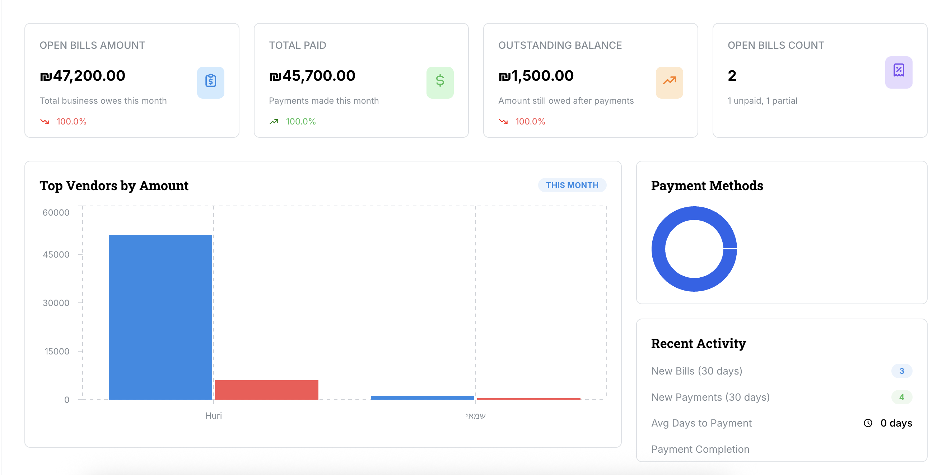
Task: Click the green upward trend arrow under Total Paid
Action: tap(274, 122)
